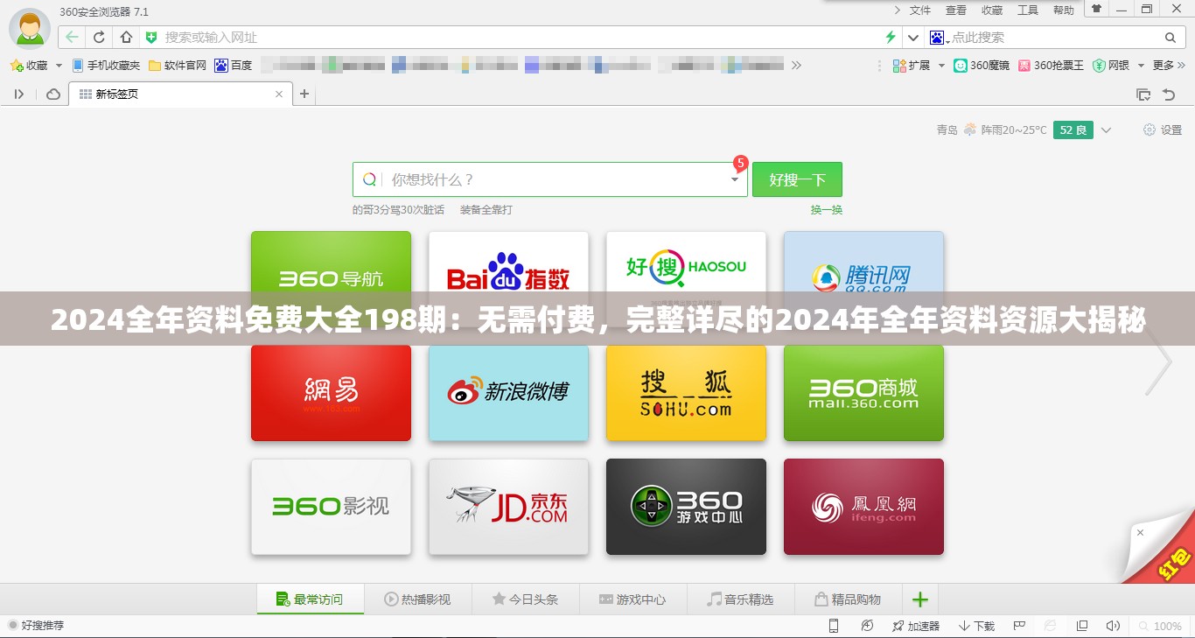Reload the page with refresh icon
Screen dimensions: 1195x638
click(x=99, y=37)
